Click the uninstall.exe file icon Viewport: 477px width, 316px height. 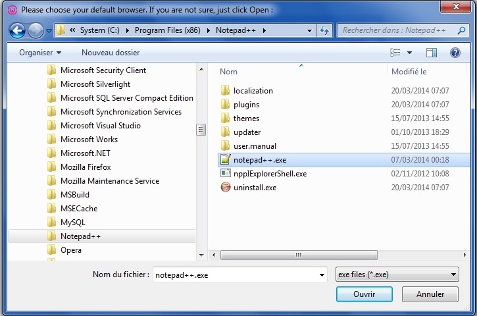click(226, 187)
